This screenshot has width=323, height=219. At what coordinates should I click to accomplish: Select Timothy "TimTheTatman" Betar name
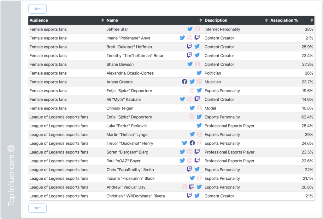click(135, 56)
